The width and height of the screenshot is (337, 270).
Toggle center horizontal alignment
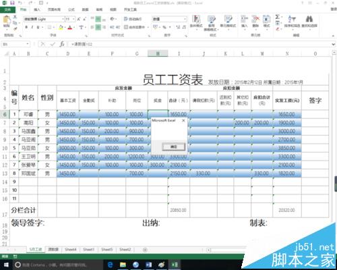coord(98,27)
